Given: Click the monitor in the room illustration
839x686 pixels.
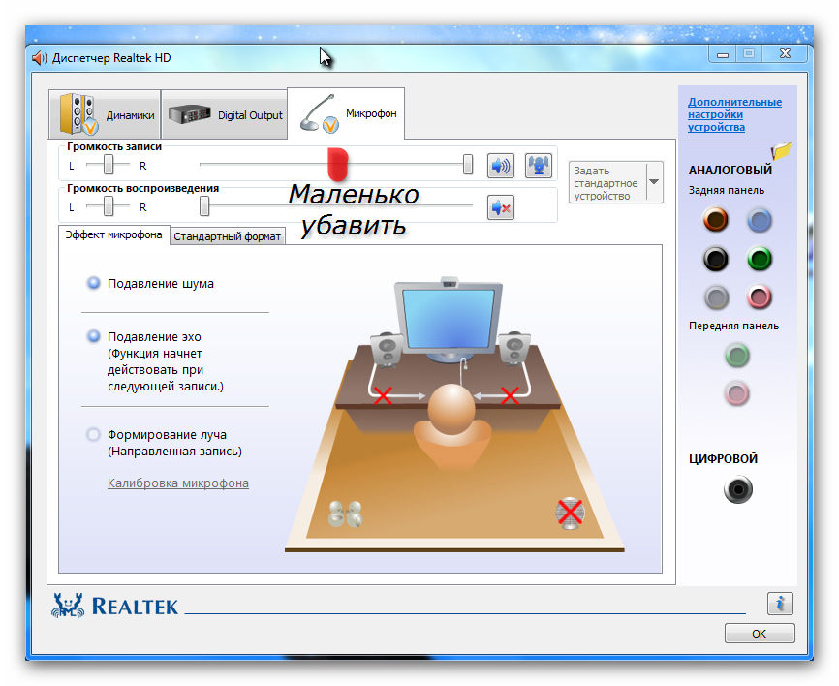Looking at the screenshot, I should pyautogui.click(x=449, y=319).
